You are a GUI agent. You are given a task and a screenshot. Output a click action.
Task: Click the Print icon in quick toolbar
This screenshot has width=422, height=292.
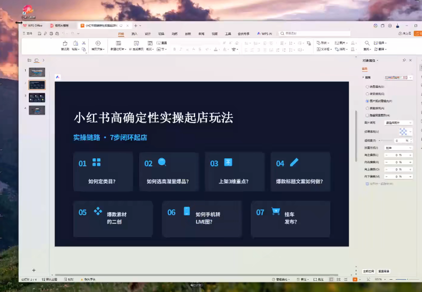pos(51,34)
